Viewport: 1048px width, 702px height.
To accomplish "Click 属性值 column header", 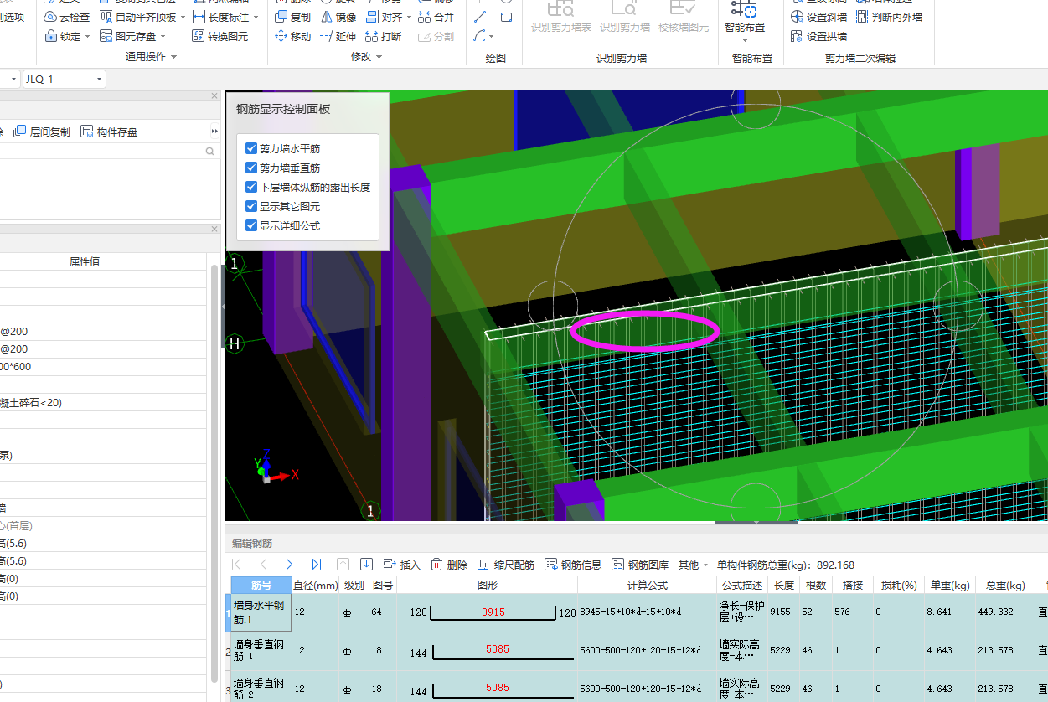I will tap(84, 261).
